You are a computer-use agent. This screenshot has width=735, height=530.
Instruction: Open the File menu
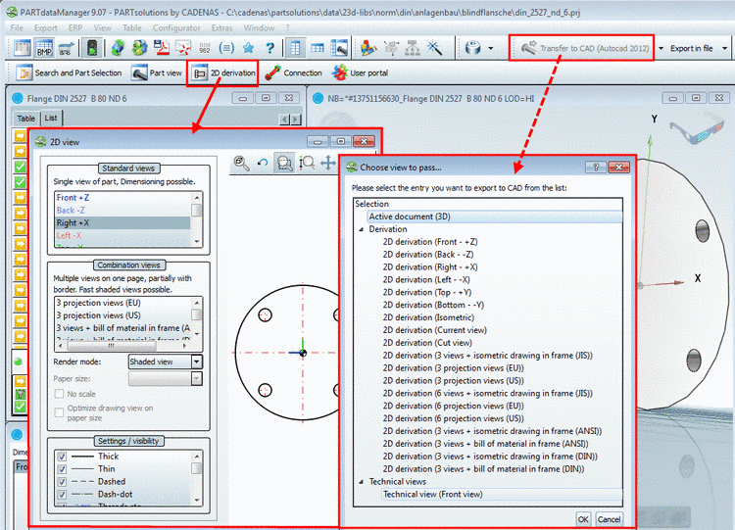click(x=17, y=28)
